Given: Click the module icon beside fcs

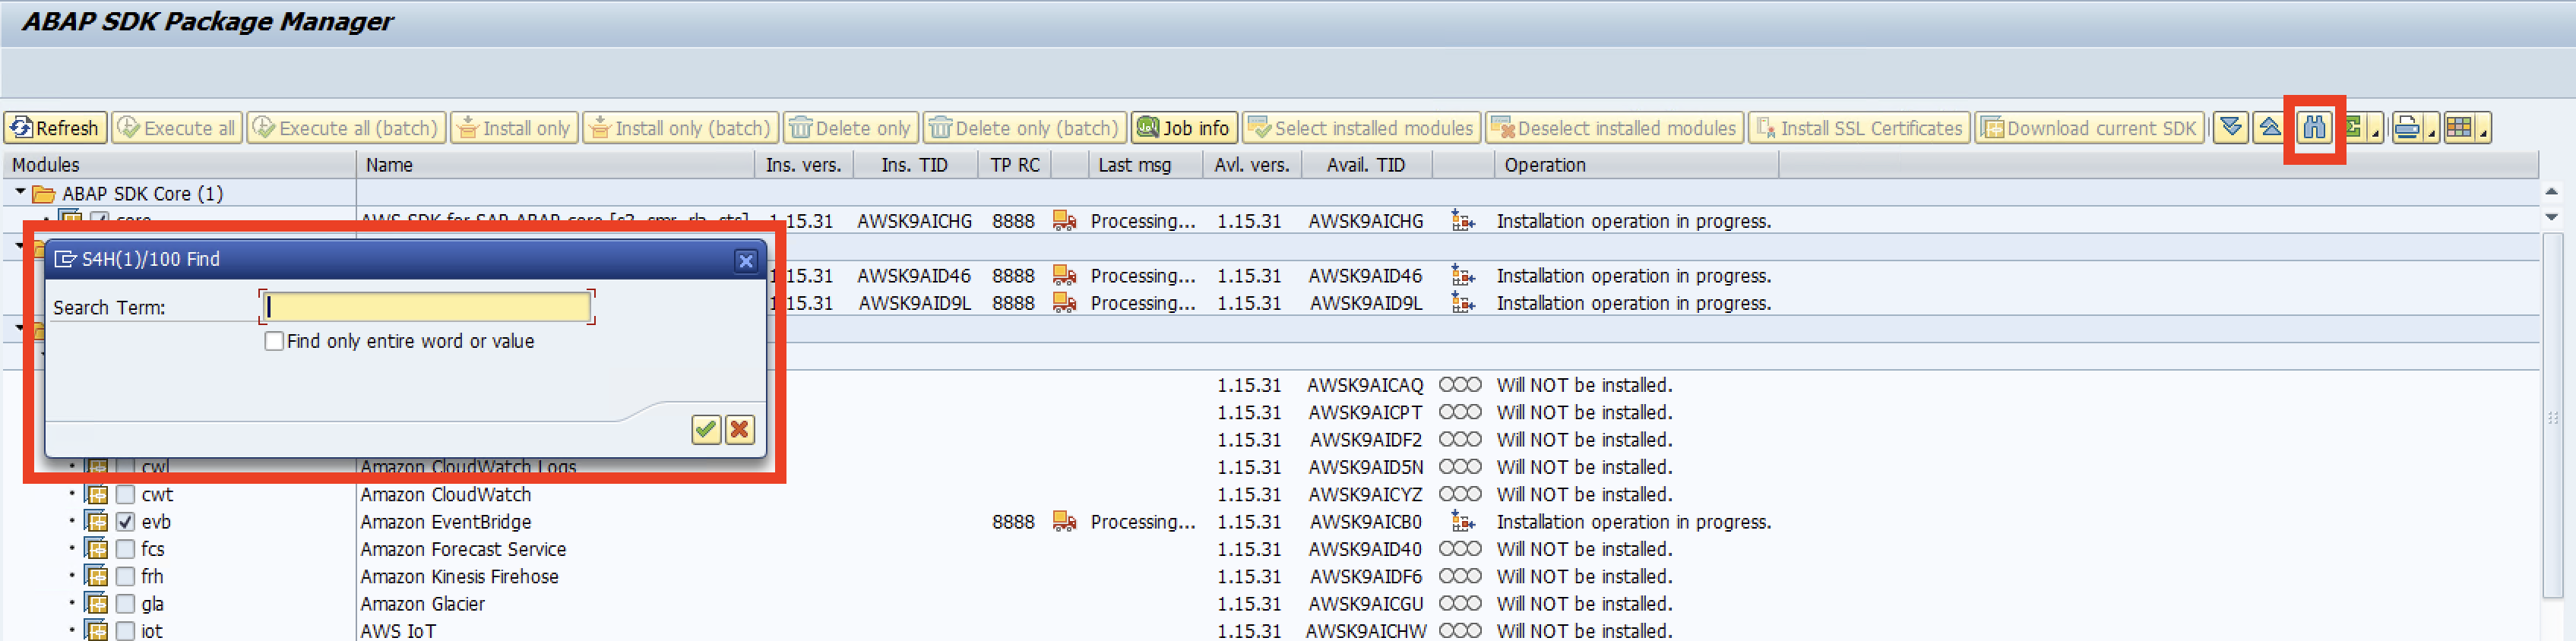Looking at the screenshot, I should (x=97, y=549).
